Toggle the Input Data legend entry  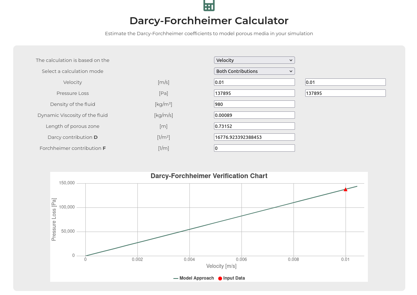click(x=231, y=278)
